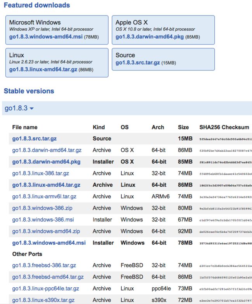Click the Size column header
The height and width of the screenshot is (304, 252).
click(x=183, y=127)
